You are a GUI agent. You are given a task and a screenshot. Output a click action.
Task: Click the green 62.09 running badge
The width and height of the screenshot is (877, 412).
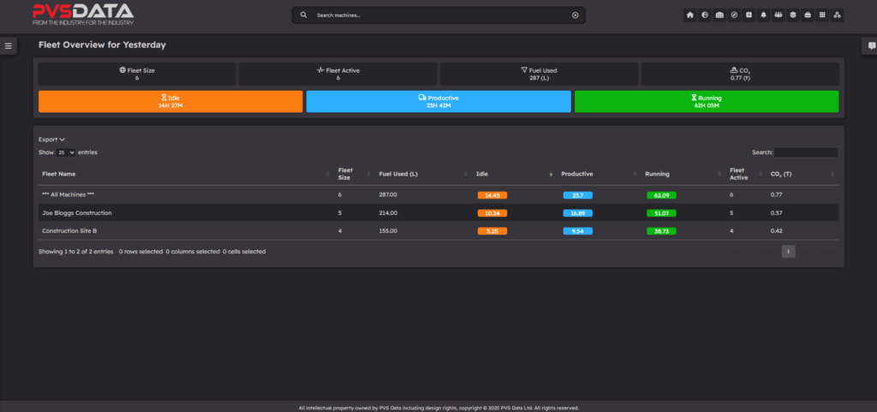point(661,195)
